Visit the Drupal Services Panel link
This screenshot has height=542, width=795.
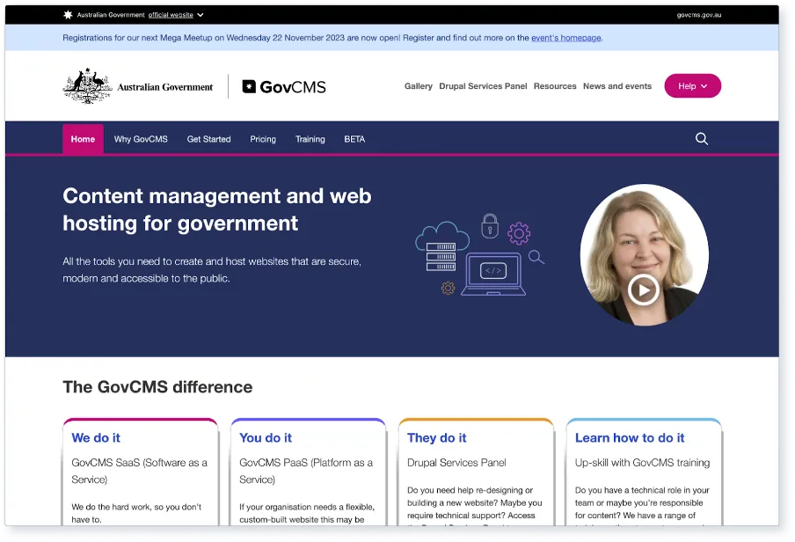pyautogui.click(x=483, y=86)
